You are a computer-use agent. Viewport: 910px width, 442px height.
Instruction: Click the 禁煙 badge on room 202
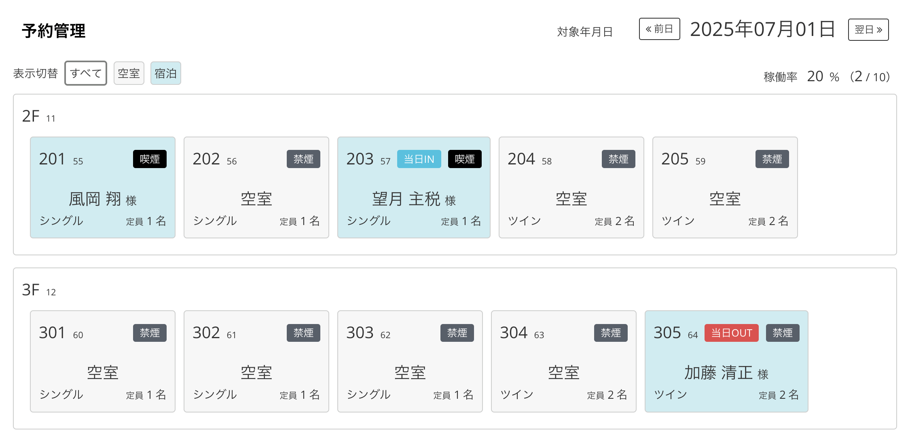point(303,159)
